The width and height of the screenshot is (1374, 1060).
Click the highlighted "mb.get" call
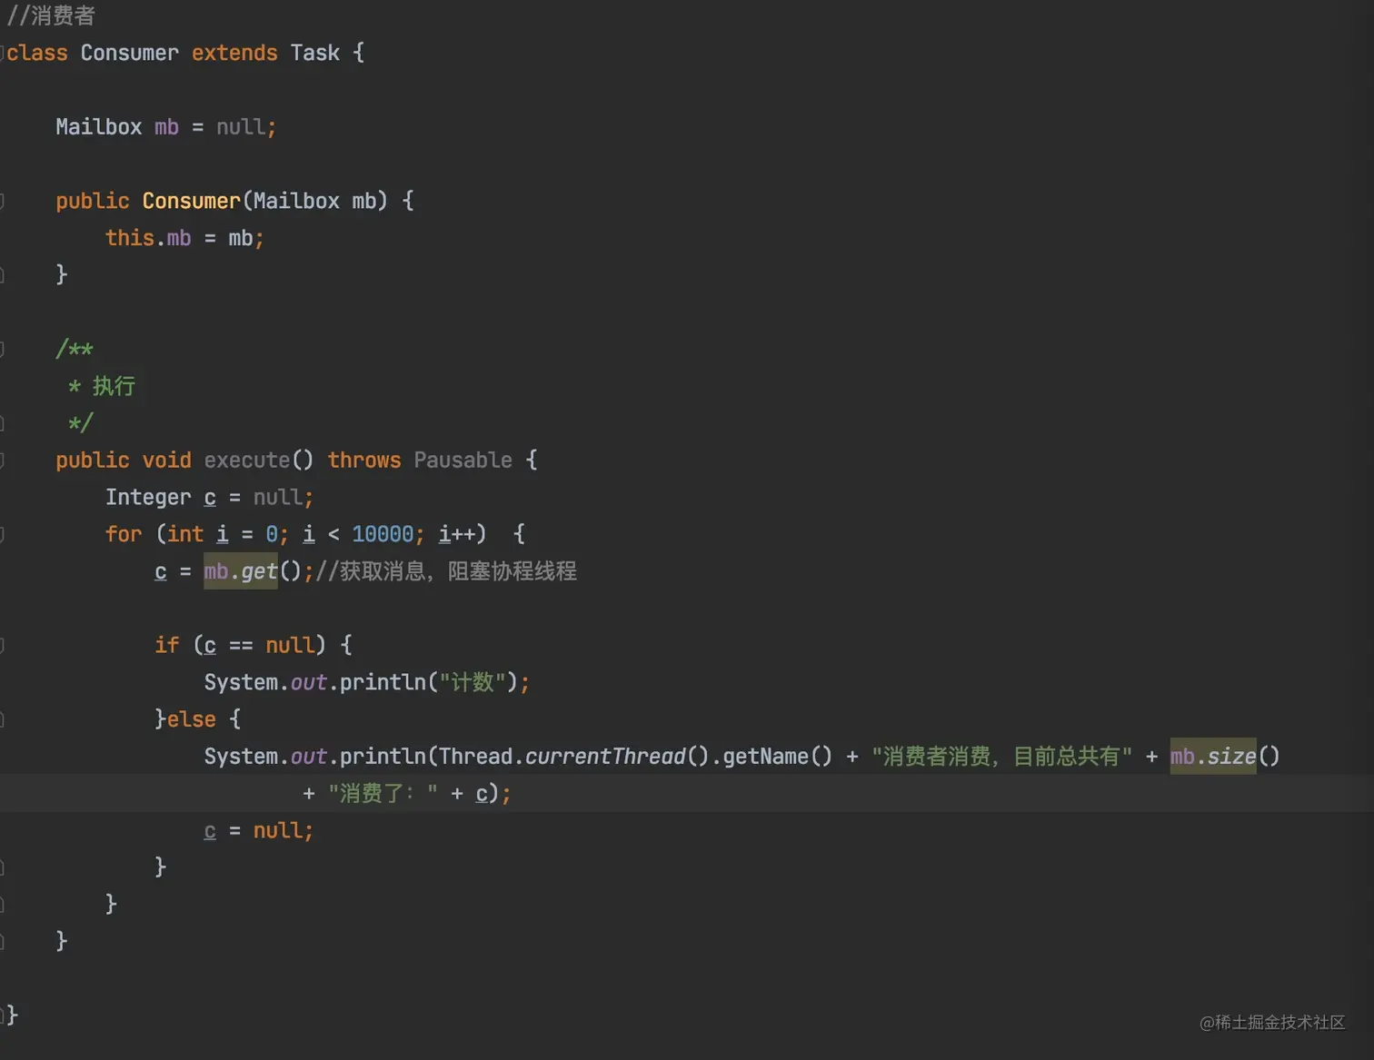241,571
